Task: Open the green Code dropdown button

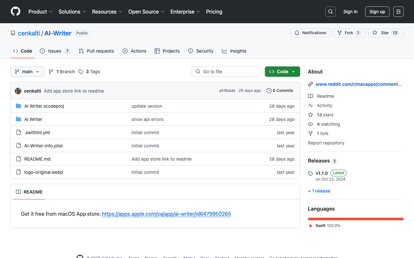Action: pos(282,72)
